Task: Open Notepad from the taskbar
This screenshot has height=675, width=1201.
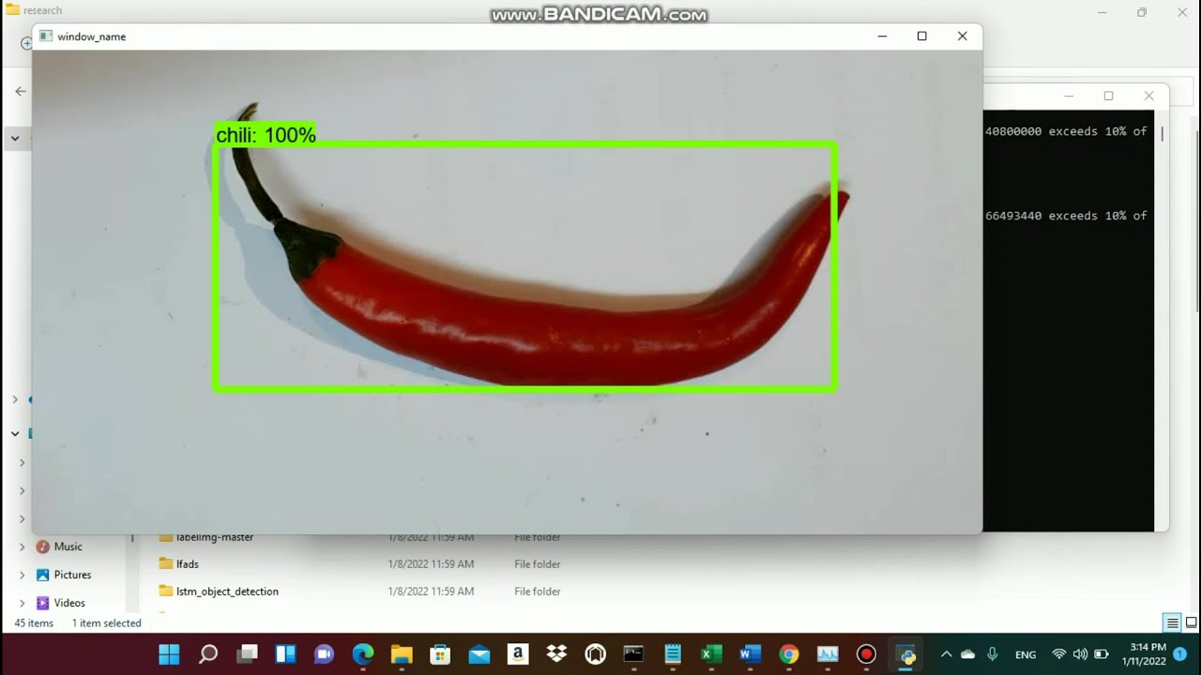Action: tap(673, 653)
